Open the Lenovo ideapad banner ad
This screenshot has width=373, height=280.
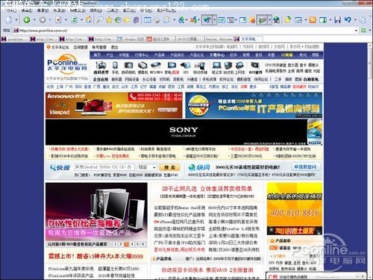(114, 105)
